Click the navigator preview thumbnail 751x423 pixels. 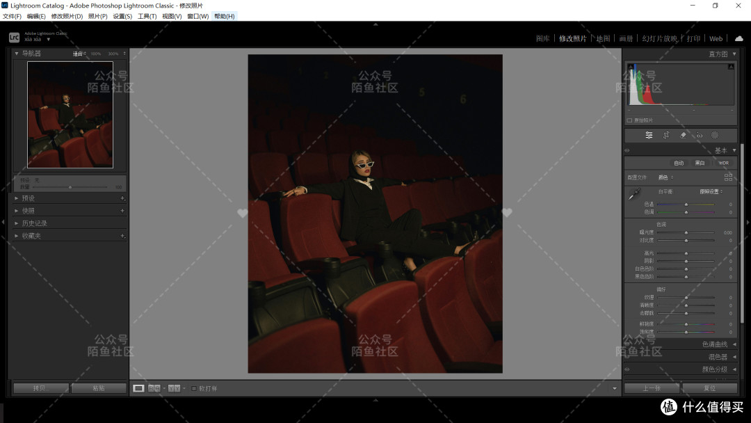tap(70, 115)
